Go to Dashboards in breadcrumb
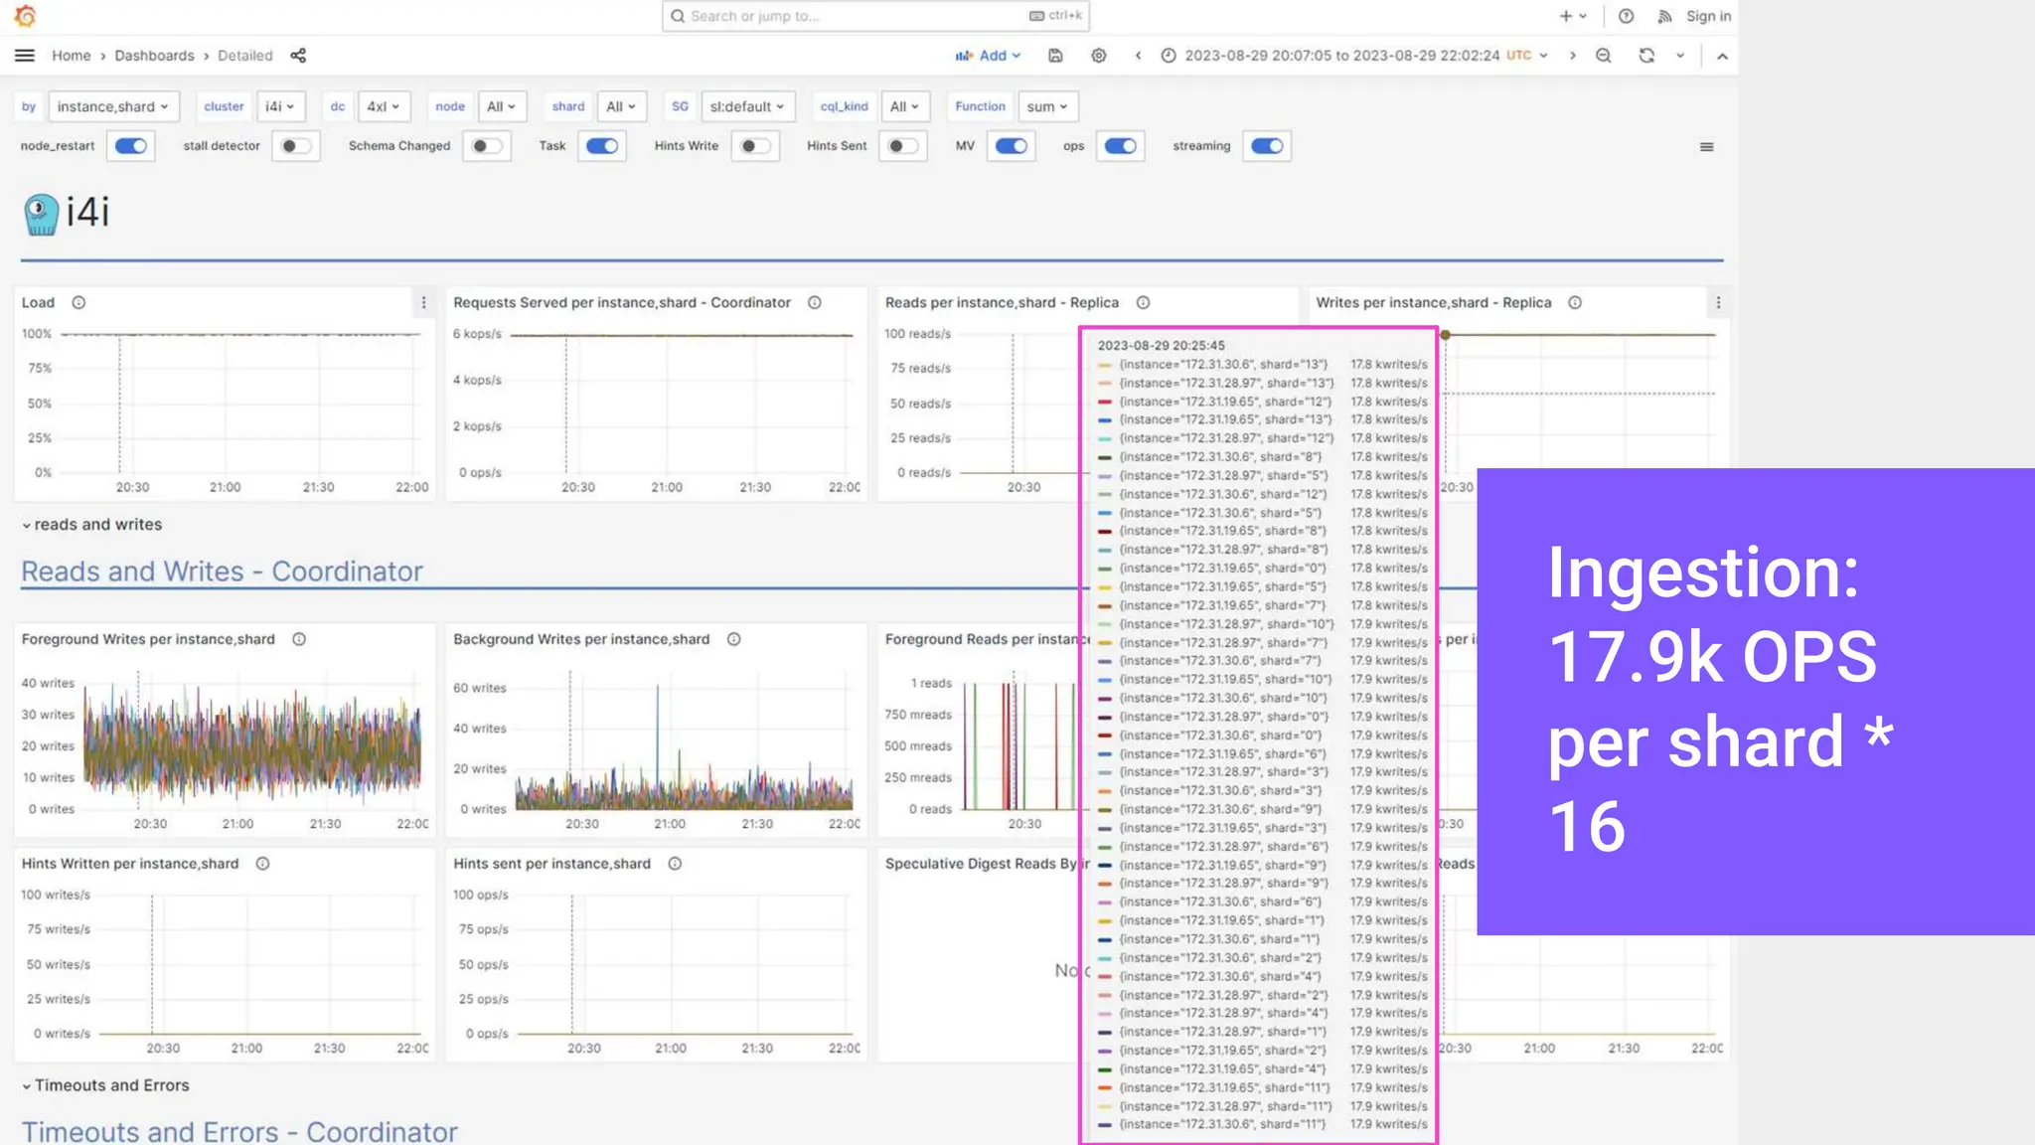 (154, 56)
